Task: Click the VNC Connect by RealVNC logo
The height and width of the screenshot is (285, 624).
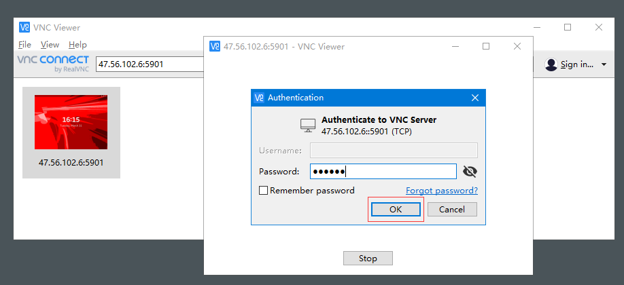Action: pos(53,63)
